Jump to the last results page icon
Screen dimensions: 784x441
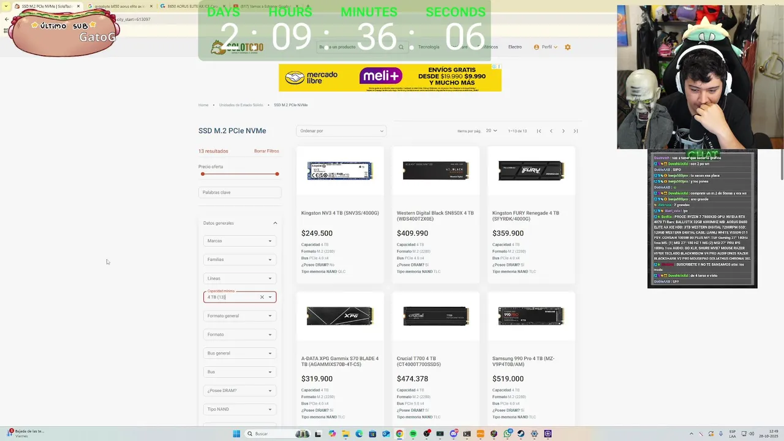pos(576,131)
